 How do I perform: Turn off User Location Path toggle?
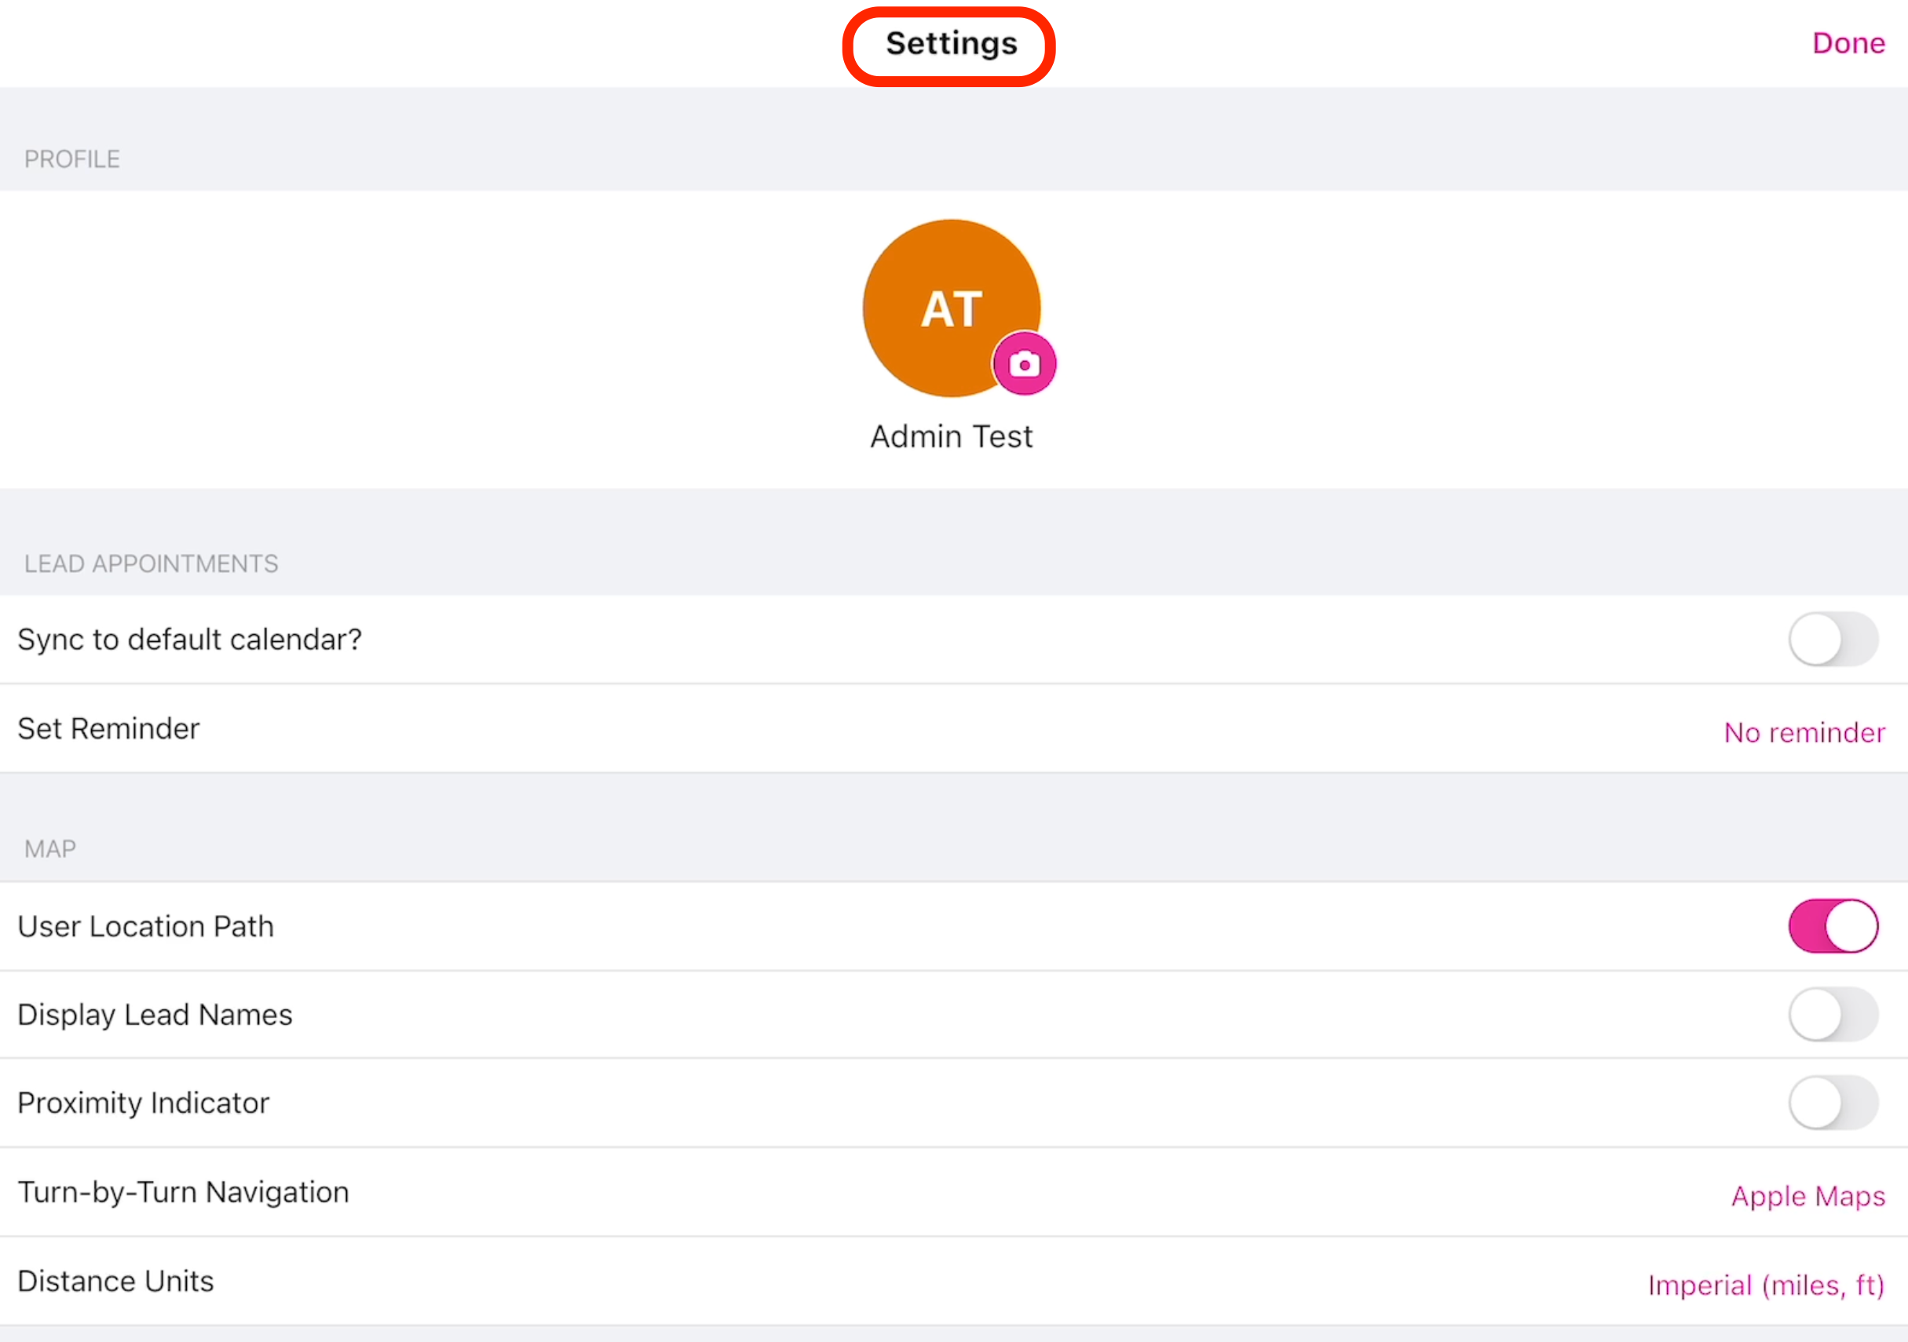click(1833, 926)
